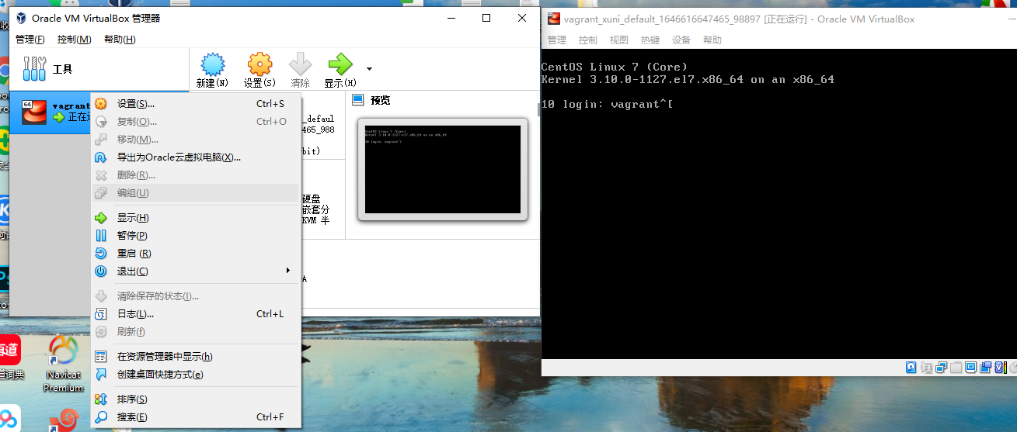Open the 设备 menu in the VM window

click(681, 40)
